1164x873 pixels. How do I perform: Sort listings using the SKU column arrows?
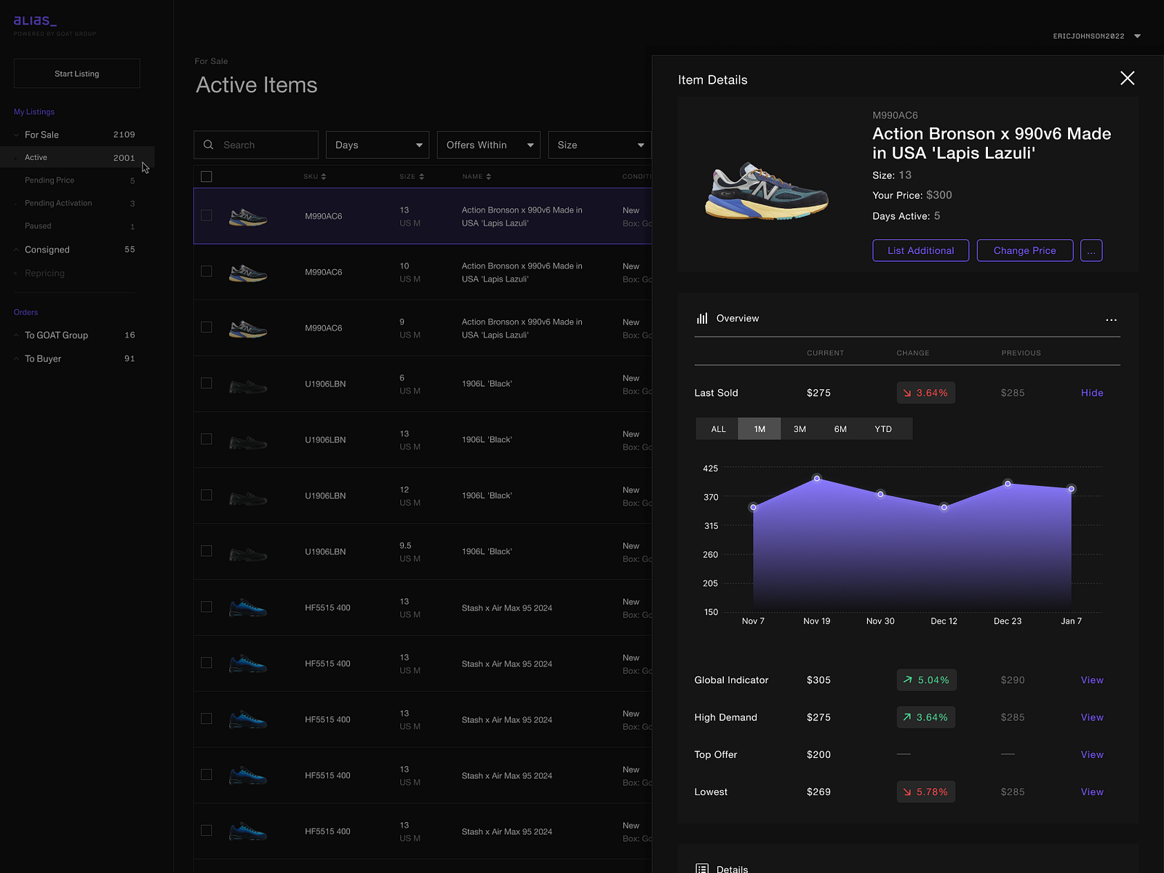click(325, 176)
